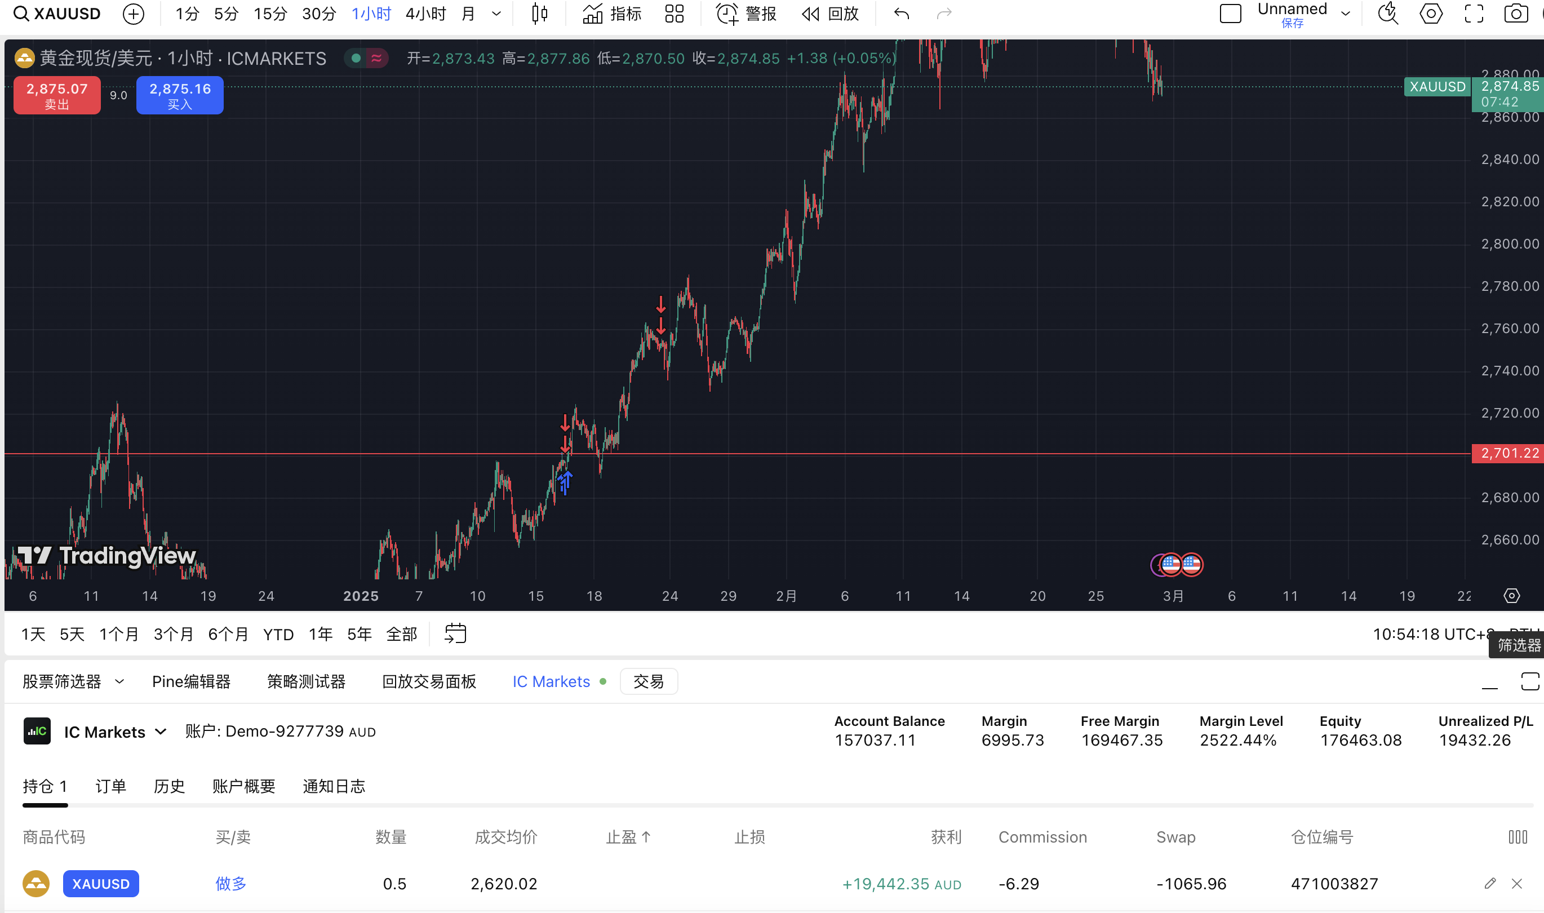Open the XAUUSD symbol search
Image resolution: width=1544 pixels, height=913 pixels.
click(56, 14)
